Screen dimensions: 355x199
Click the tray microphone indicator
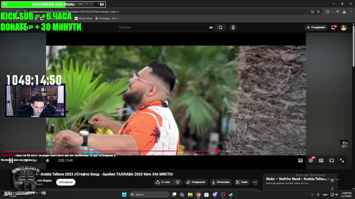(318, 195)
